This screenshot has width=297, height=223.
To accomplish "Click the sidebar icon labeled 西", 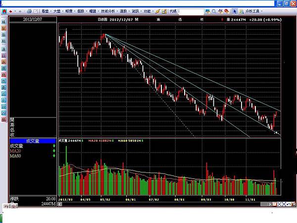I will pyautogui.click(x=4, y=81).
